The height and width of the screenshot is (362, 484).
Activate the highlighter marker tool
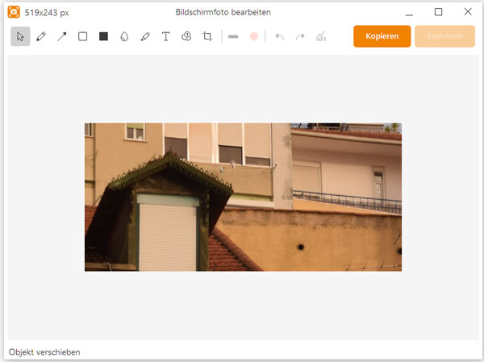[145, 36]
